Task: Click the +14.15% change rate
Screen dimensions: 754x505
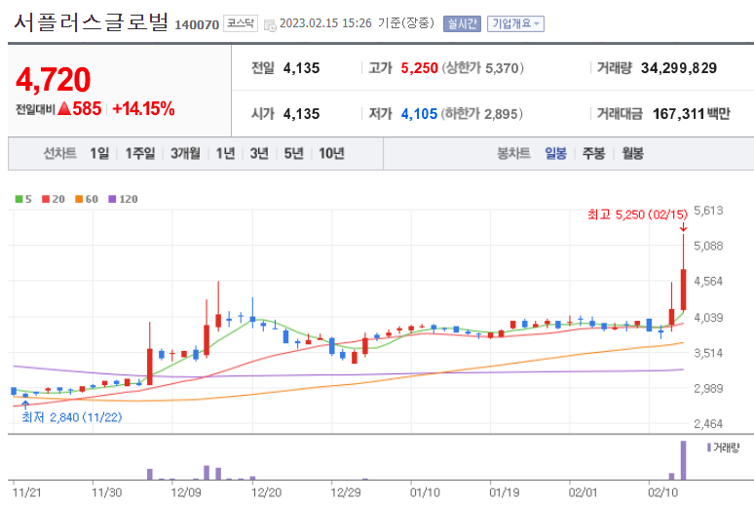Action: pyautogui.click(x=143, y=109)
